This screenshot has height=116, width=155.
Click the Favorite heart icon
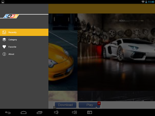4,47
